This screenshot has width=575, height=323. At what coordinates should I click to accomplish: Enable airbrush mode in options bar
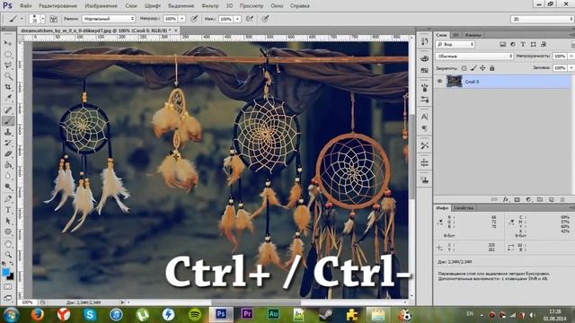pos(250,18)
